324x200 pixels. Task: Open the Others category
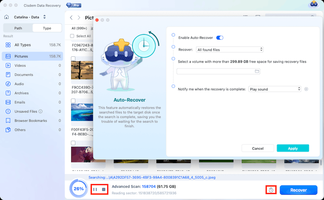(x=32, y=130)
